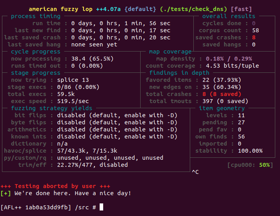The width and height of the screenshot is (280, 216).
Task: Click the '+++ Testing aborted by user +++' message
Action: point(56,186)
